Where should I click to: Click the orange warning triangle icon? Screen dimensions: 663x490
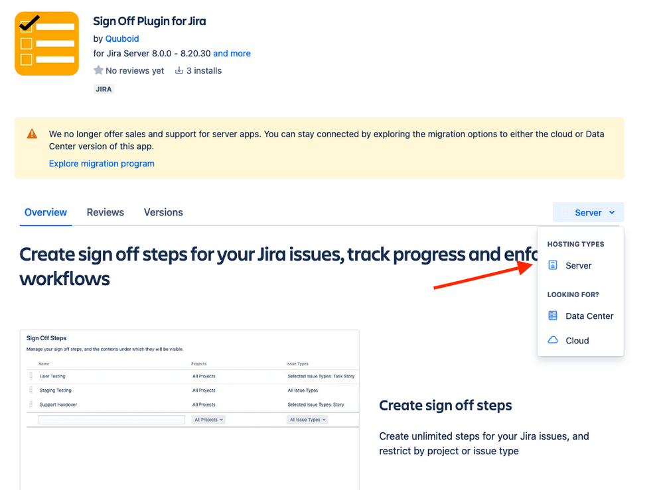pyautogui.click(x=32, y=134)
